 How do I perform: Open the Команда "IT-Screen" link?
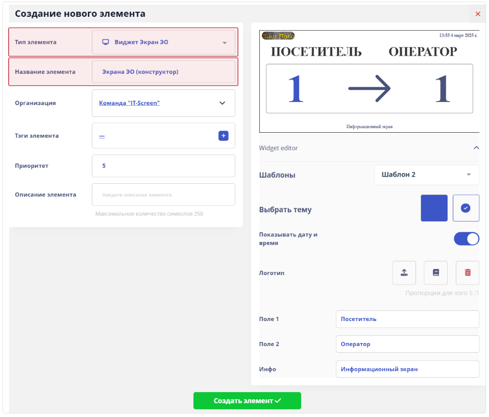(129, 103)
